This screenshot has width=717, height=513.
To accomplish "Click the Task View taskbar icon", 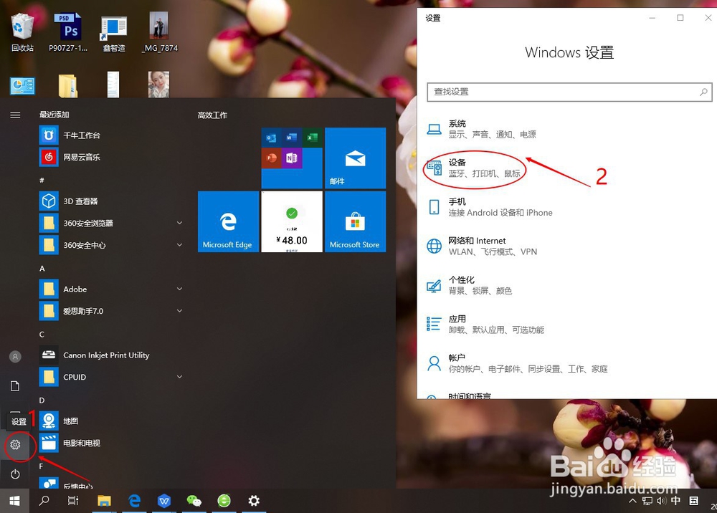I will tap(72, 500).
